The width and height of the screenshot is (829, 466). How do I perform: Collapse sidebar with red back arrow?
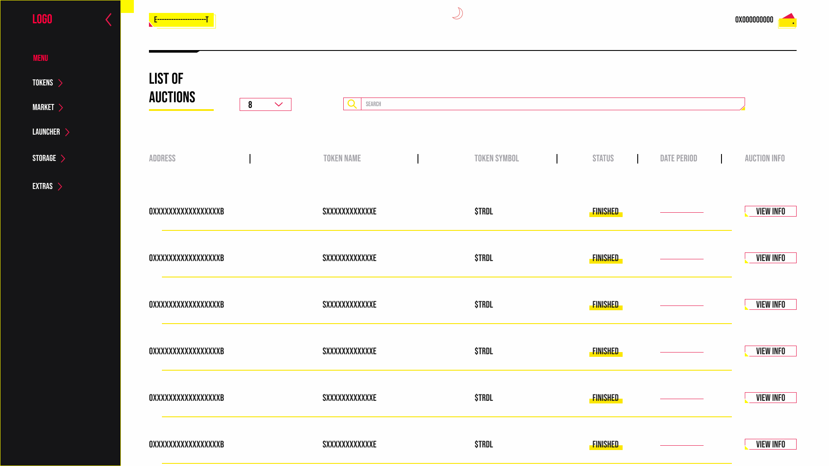click(x=108, y=19)
